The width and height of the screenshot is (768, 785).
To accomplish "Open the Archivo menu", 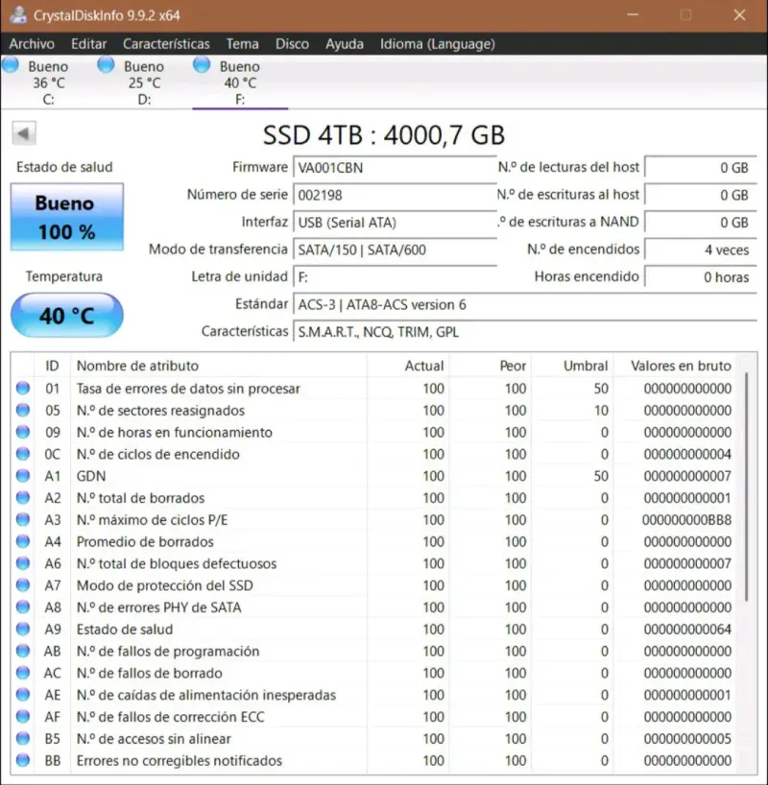I will pyautogui.click(x=32, y=44).
